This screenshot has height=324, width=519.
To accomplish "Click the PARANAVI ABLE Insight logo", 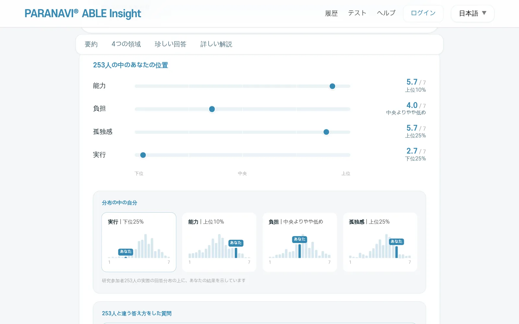I will 83,14.
